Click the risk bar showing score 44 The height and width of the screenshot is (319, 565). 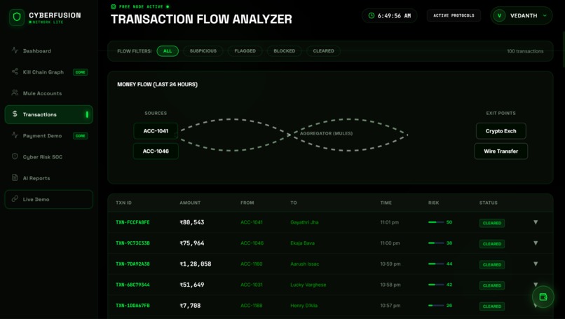click(x=436, y=264)
